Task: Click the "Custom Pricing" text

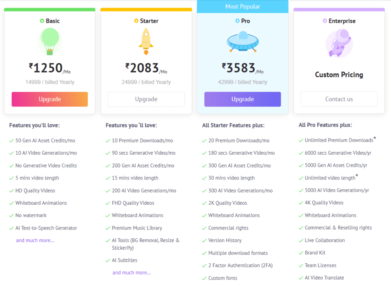Action: (x=339, y=74)
